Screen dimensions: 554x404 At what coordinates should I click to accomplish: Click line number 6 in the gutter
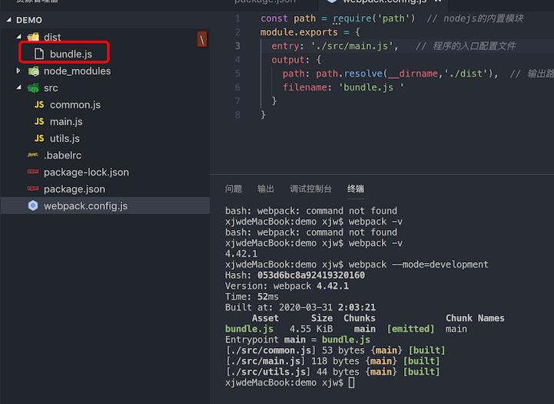(237, 87)
